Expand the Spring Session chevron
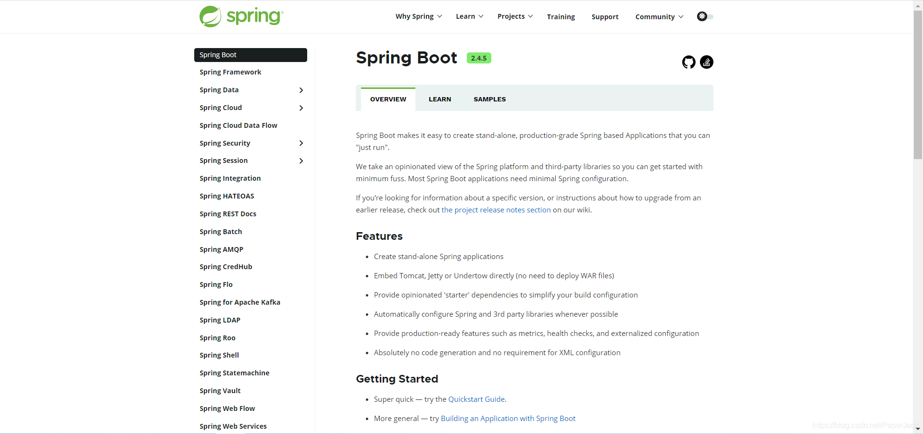This screenshot has width=923, height=434. click(301, 161)
